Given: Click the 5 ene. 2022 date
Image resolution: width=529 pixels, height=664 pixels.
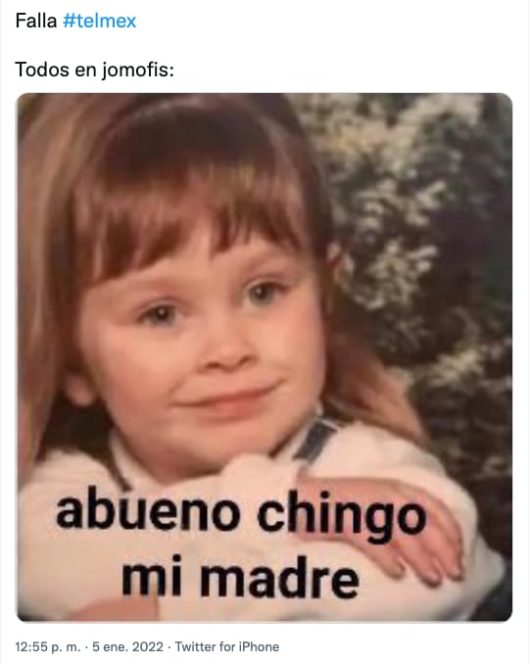Looking at the screenshot, I should click(x=127, y=646).
